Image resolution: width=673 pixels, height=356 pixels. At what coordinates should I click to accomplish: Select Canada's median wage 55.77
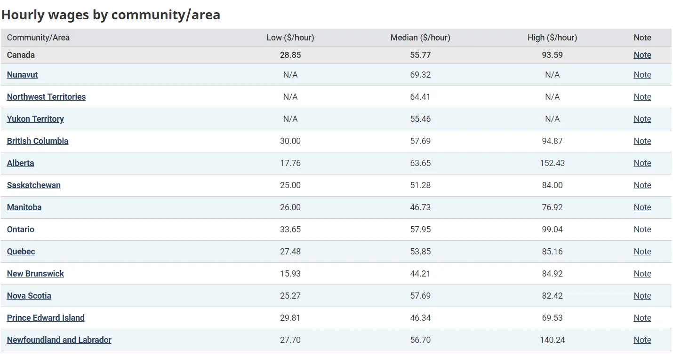click(420, 55)
